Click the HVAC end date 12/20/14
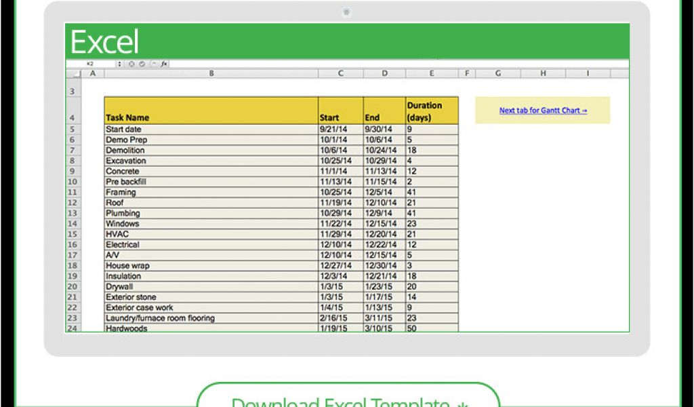The width and height of the screenshot is (694, 407). click(x=384, y=234)
